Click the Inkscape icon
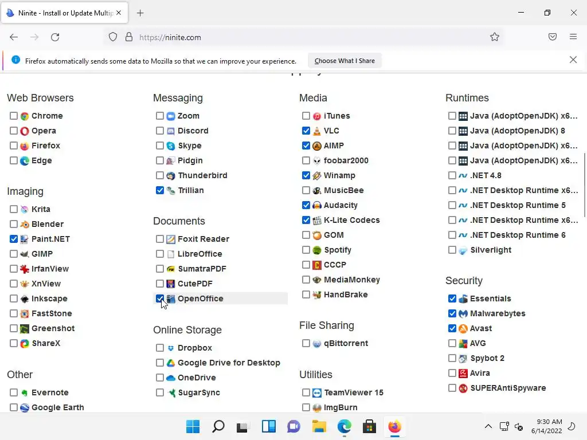The image size is (587, 440). [x=25, y=298]
